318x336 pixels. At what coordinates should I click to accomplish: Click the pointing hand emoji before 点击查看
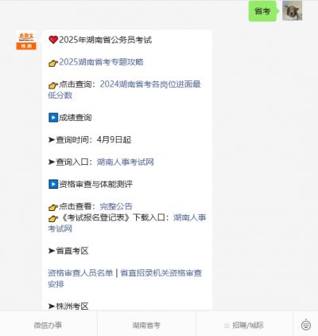tap(53, 207)
